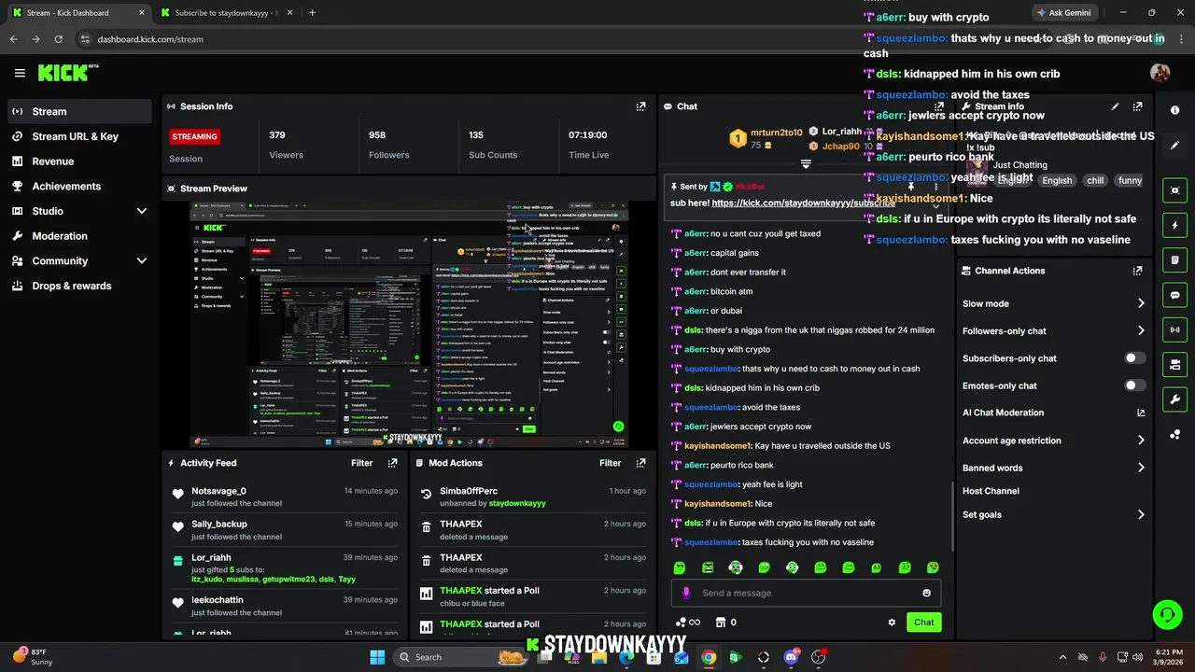This screenshot has height=672, width=1195.
Task: Click the three-dots icon at bottom of right sidebar
Action: [x=1174, y=434]
